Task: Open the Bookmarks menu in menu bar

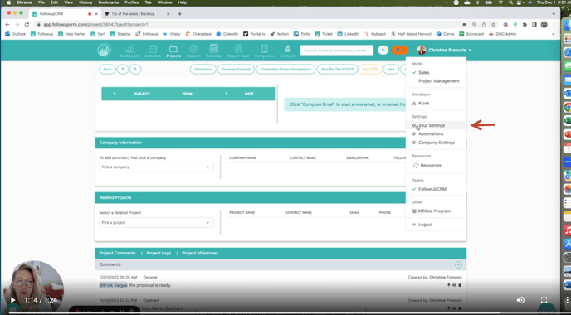Action: [x=109, y=2]
